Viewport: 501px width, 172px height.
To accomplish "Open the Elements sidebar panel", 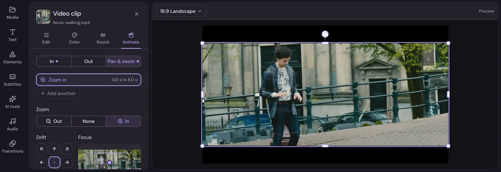I will click(13, 58).
